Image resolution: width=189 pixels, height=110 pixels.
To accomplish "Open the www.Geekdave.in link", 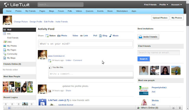I will 56,56.
